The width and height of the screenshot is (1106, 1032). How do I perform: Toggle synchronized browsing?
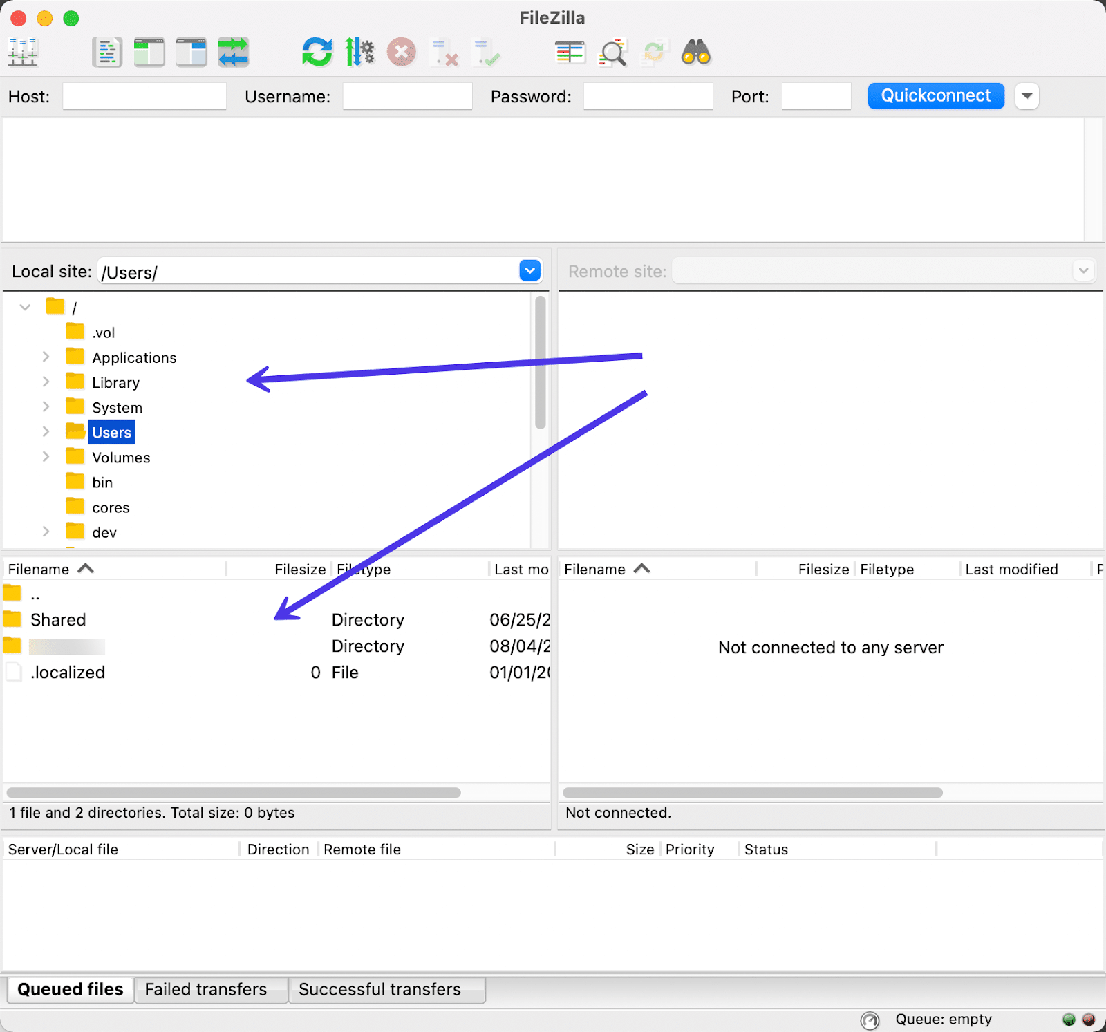pyautogui.click(x=654, y=52)
